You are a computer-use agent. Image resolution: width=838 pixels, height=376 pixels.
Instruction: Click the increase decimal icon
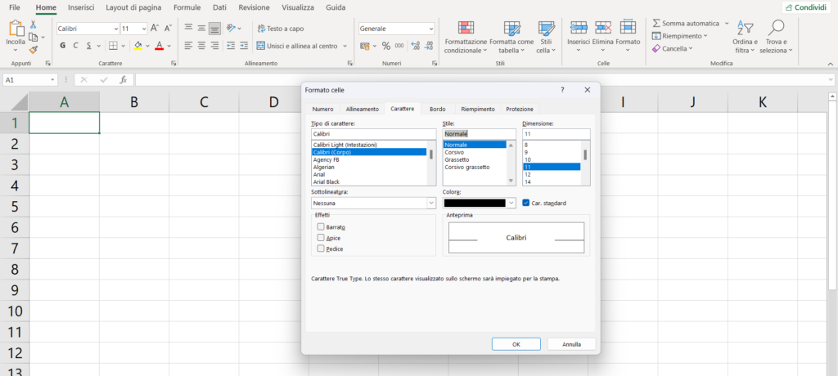click(415, 46)
